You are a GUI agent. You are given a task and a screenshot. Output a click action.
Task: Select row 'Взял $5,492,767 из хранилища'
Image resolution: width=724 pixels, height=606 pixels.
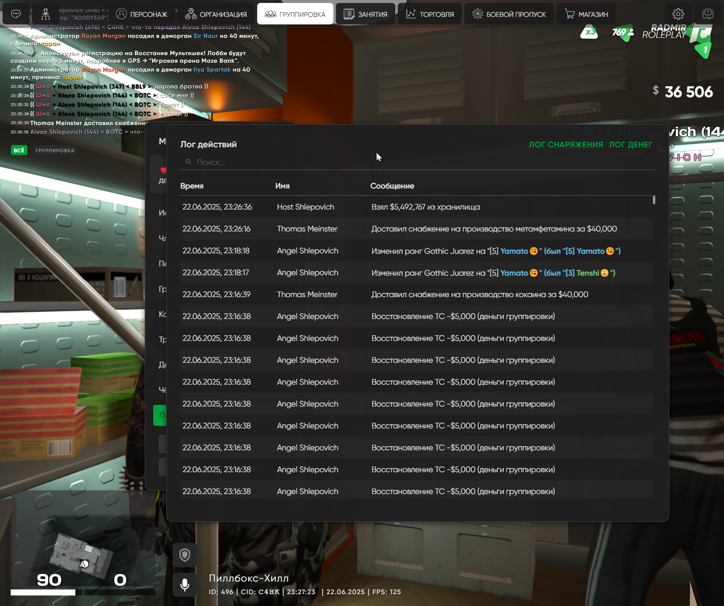point(416,207)
